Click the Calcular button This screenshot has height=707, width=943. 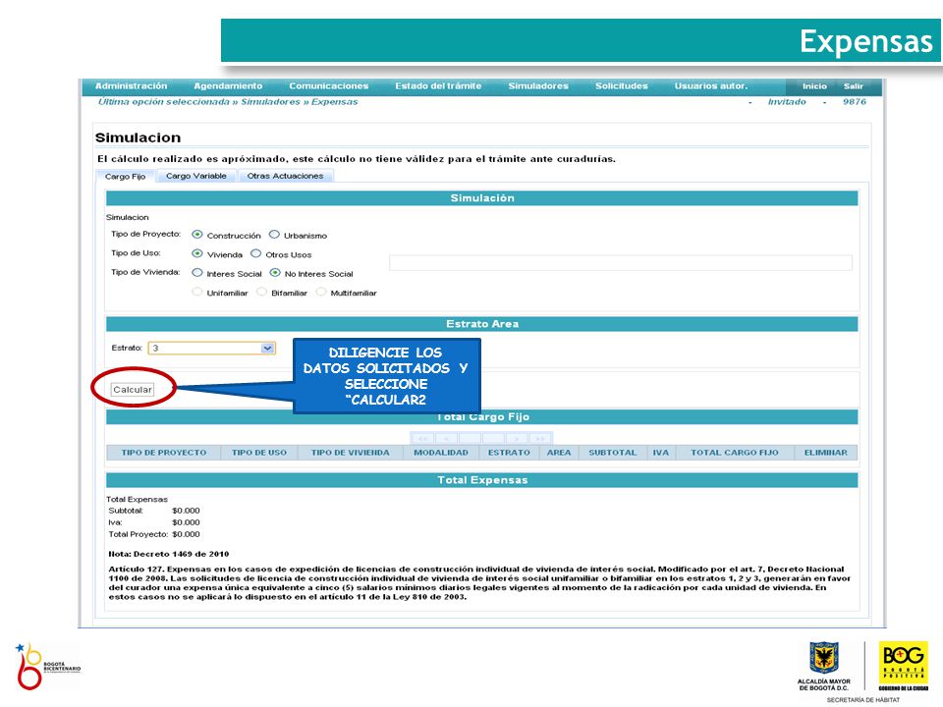pos(133,390)
